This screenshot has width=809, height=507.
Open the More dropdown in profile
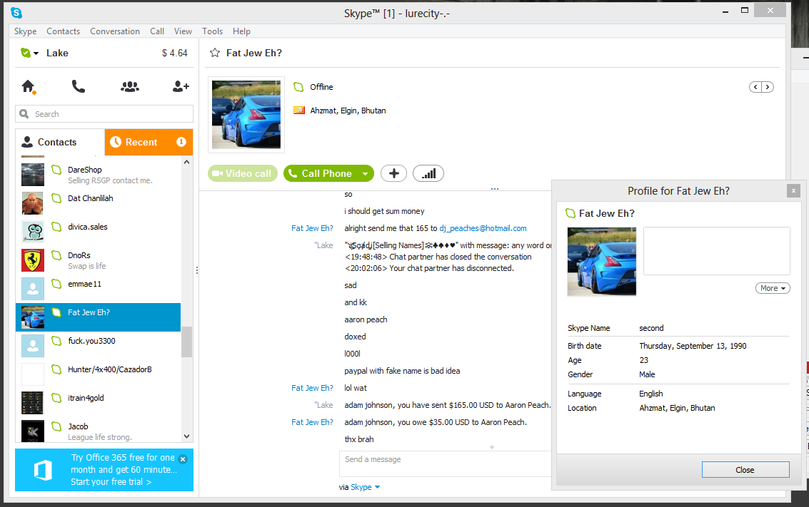tap(773, 289)
